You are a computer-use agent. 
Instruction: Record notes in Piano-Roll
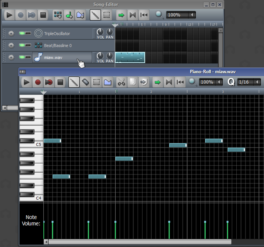click(38, 82)
